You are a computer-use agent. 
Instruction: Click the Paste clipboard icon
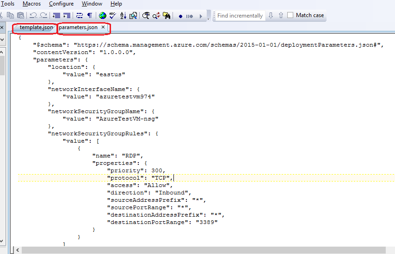pyautogui.click(x=20, y=16)
